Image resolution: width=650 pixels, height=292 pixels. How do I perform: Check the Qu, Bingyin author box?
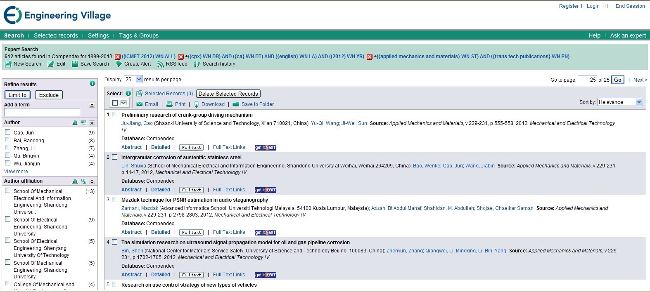point(7,155)
